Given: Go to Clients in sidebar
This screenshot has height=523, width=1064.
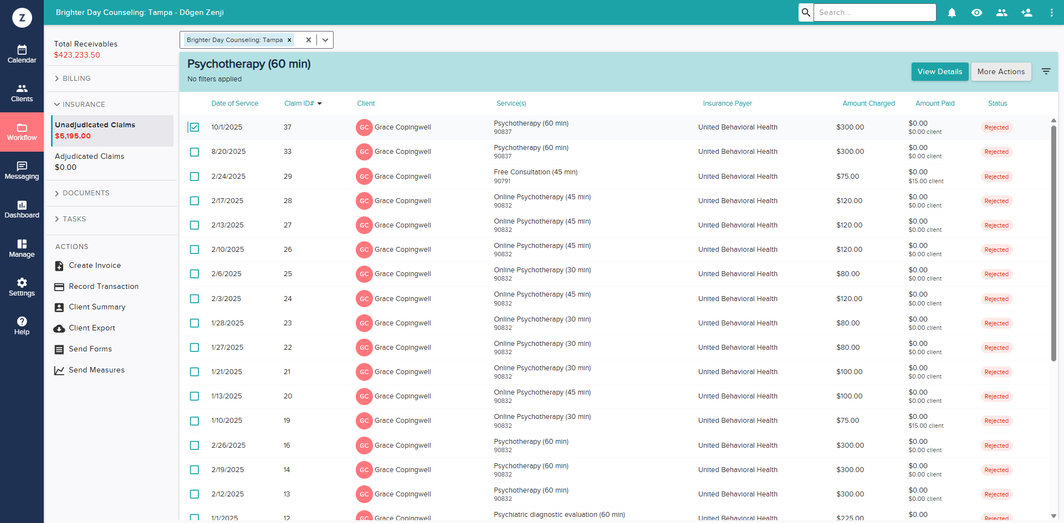Looking at the screenshot, I should pos(22,93).
